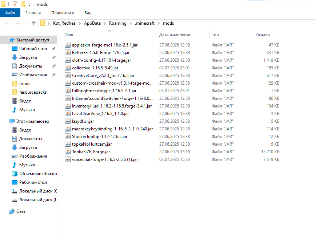
Task: Click Kot_Redhea in the address path
Action: [64, 23]
